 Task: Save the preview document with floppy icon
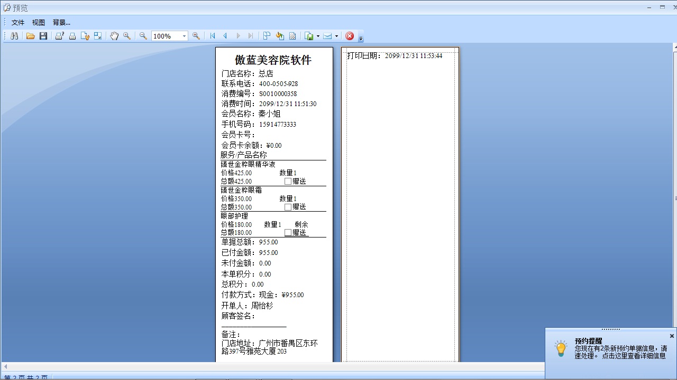pyautogui.click(x=43, y=36)
